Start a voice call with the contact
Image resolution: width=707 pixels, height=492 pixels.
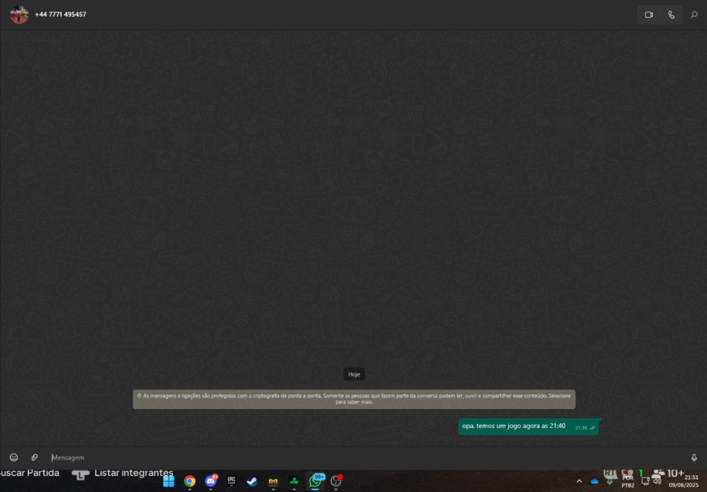point(671,15)
